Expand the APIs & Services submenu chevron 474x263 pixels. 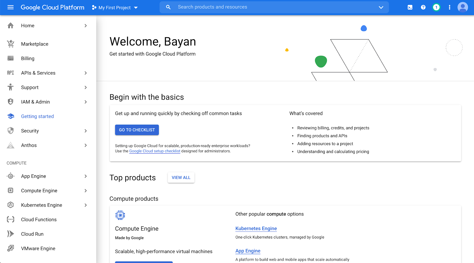tap(86, 73)
